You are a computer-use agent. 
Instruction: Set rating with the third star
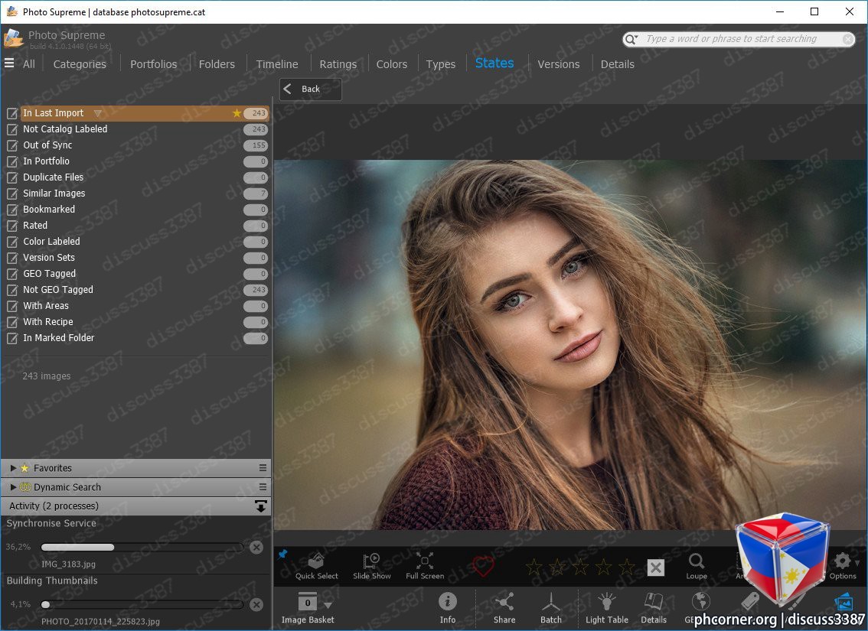tap(580, 567)
